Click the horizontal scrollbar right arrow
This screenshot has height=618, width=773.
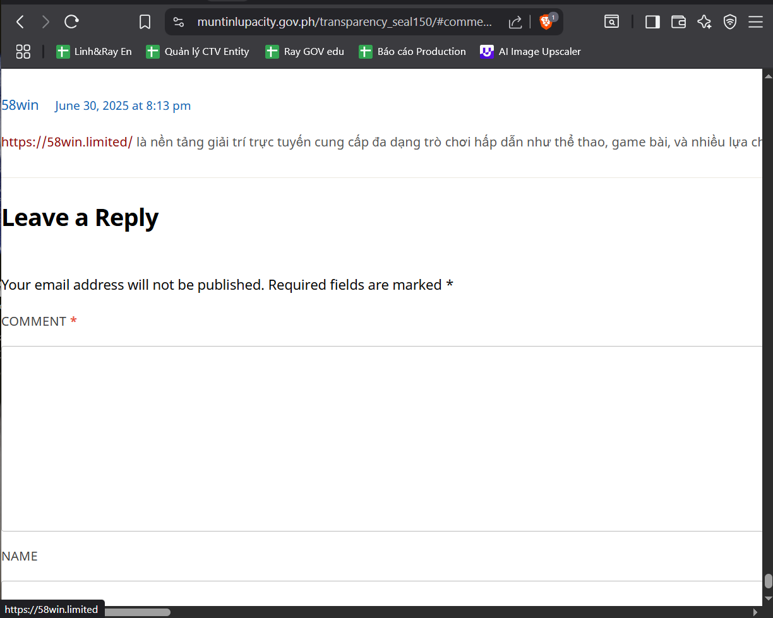tap(755, 611)
